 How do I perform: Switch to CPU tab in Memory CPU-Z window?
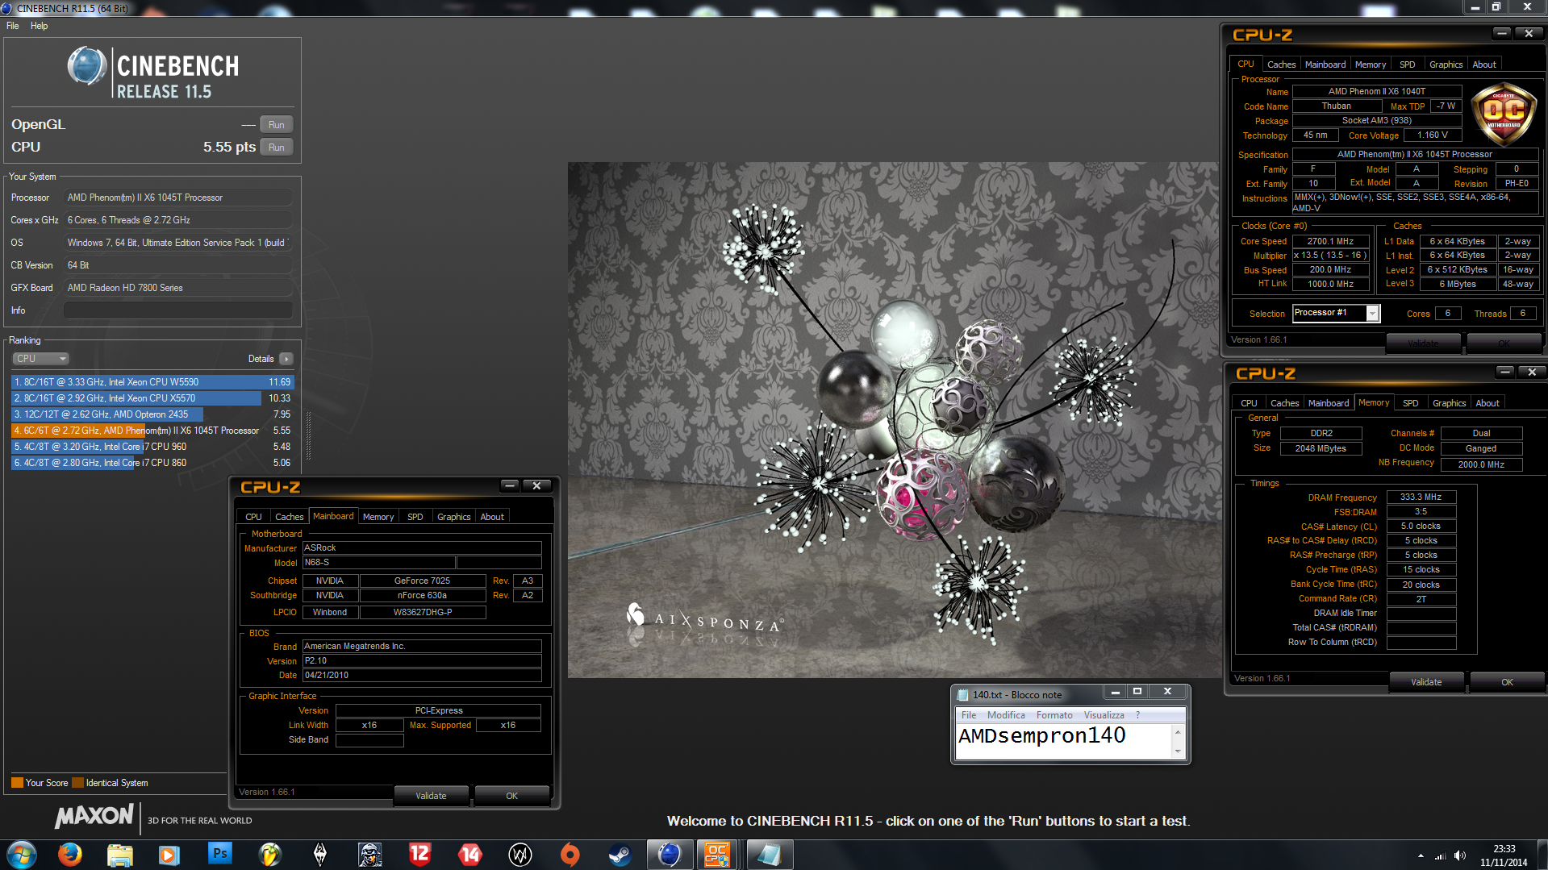(x=1249, y=403)
